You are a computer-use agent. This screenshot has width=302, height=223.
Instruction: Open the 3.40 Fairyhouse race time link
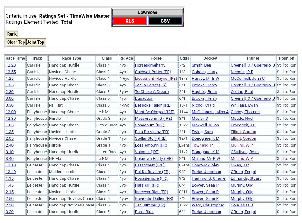click(x=9, y=159)
